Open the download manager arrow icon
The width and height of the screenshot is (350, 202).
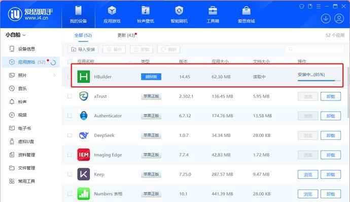pyautogui.click(x=326, y=19)
